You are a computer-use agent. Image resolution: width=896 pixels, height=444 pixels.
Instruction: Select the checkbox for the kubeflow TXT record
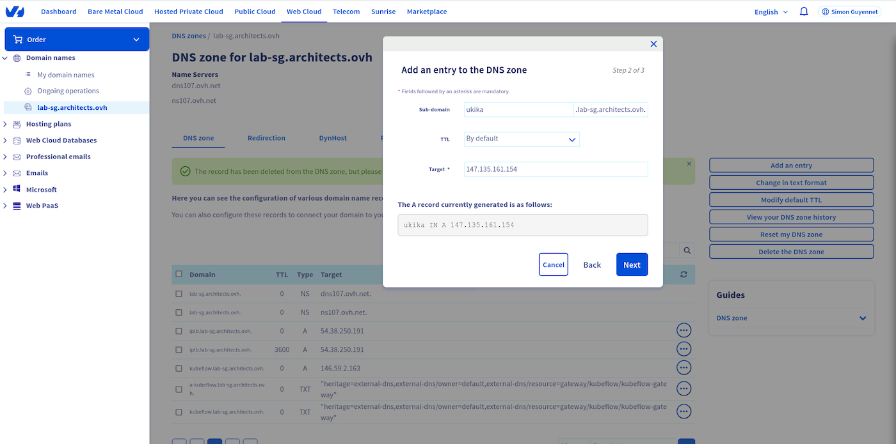tap(180, 411)
